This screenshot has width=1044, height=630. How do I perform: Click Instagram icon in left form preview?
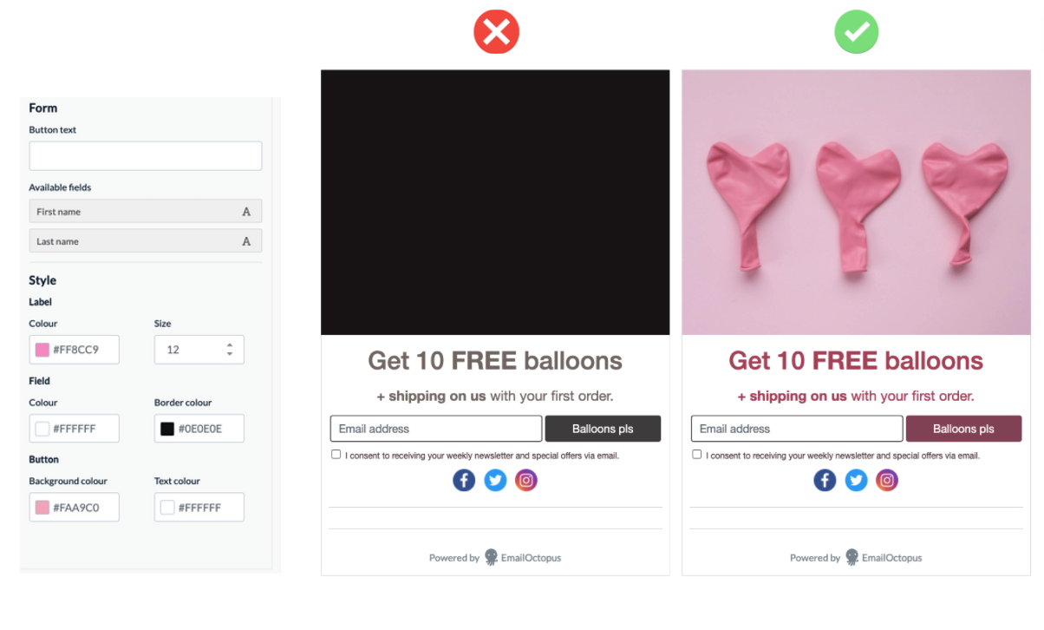(x=526, y=480)
